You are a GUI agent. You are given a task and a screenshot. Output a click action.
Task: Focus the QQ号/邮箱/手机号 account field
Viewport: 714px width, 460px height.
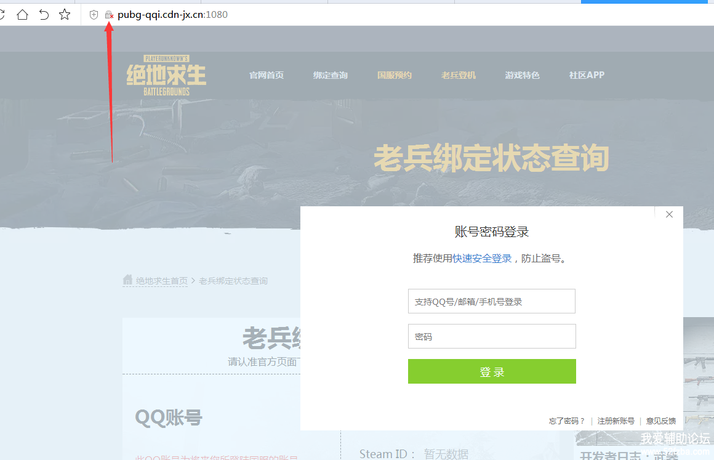click(492, 301)
